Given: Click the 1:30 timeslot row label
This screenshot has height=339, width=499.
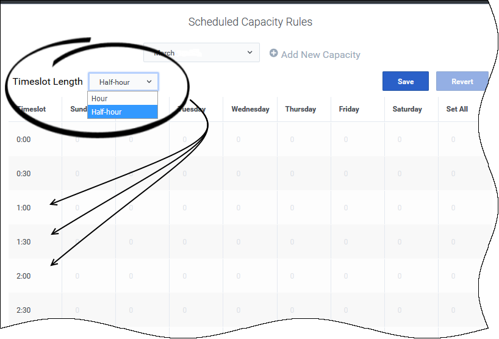Looking at the screenshot, I should pyautogui.click(x=24, y=242).
